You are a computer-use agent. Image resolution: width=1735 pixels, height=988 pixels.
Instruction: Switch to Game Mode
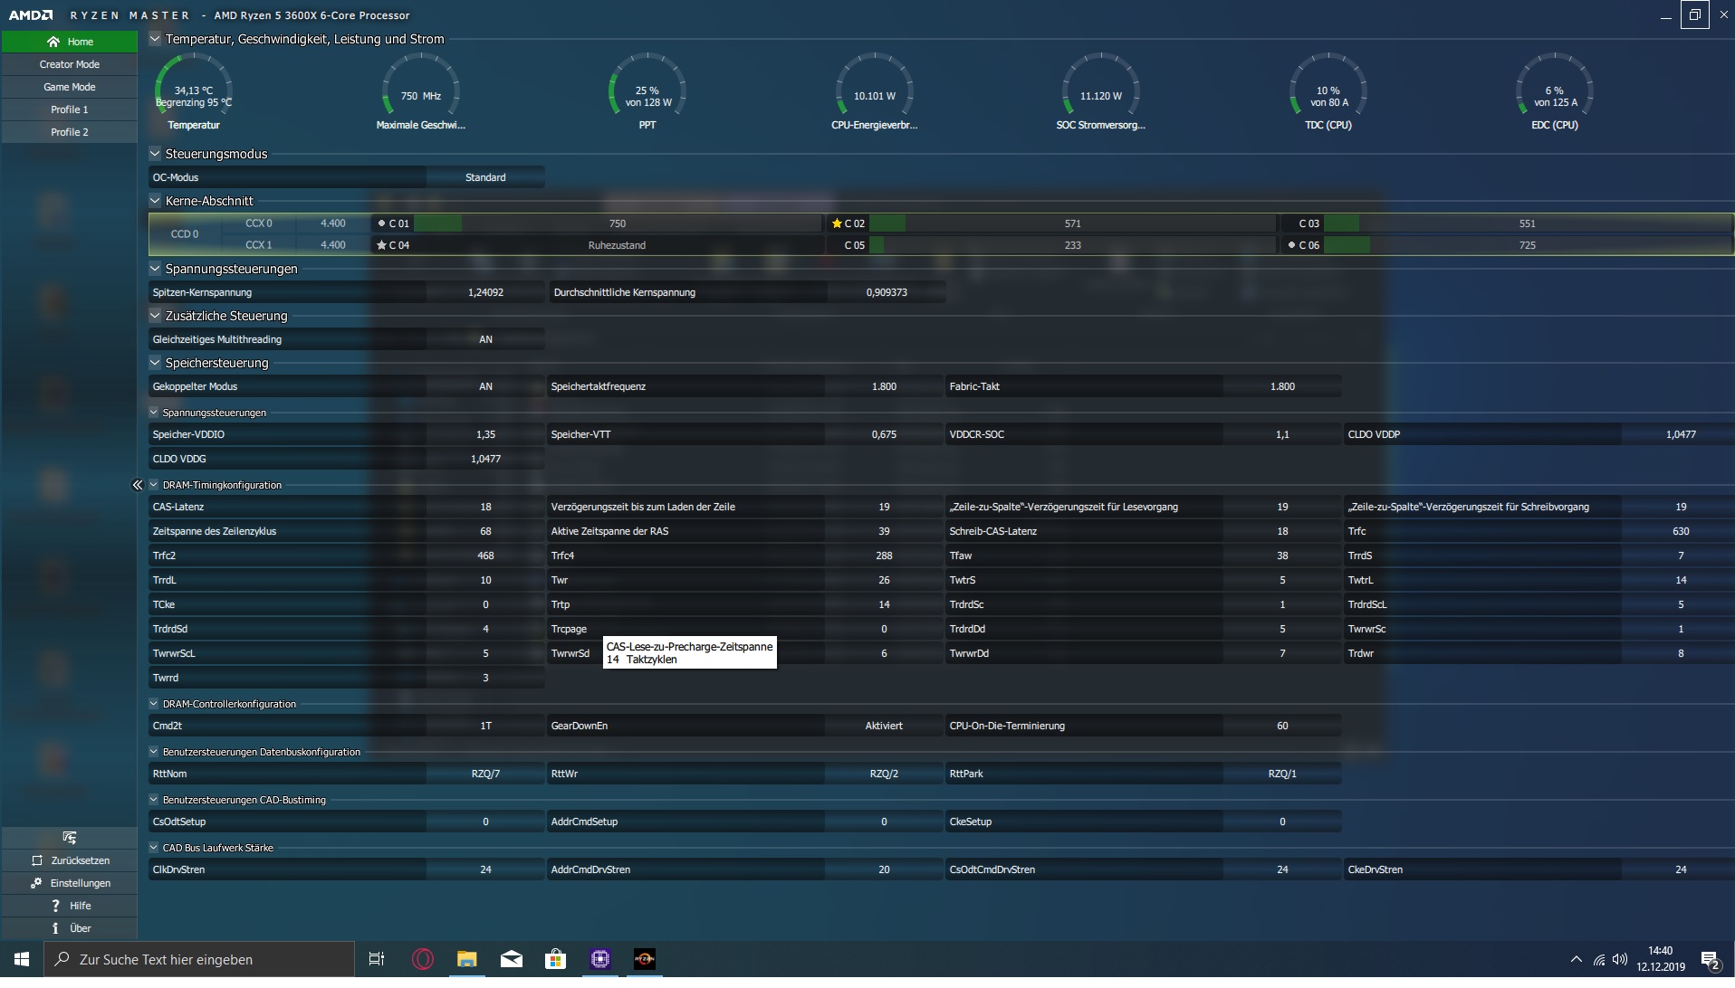70,87
